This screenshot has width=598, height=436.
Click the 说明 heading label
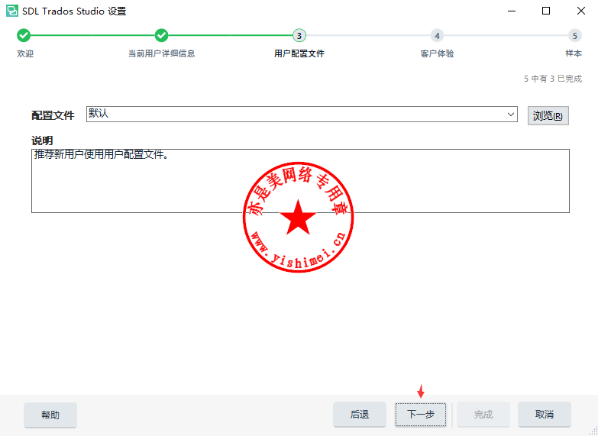tap(42, 140)
